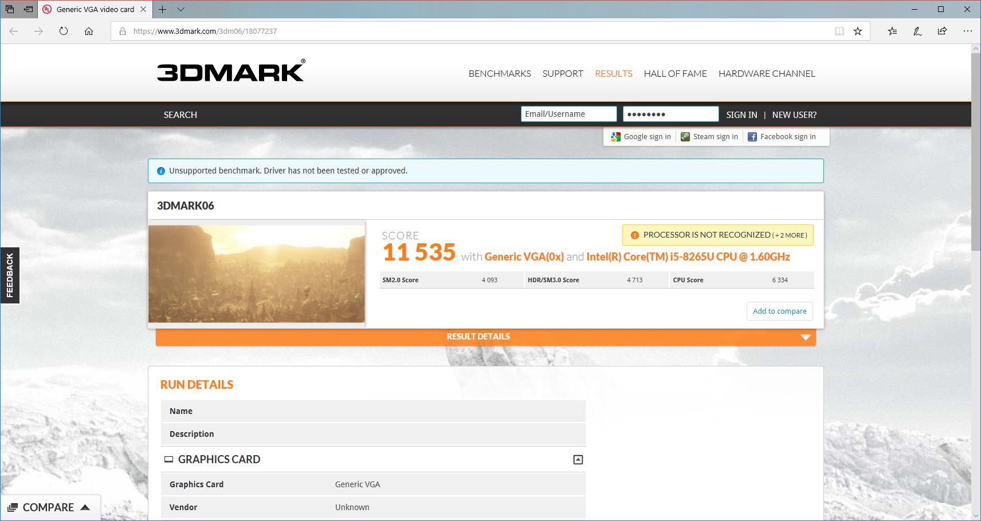Click the share page icon
This screenshot has height=521, width=981.
click(942, 31)
